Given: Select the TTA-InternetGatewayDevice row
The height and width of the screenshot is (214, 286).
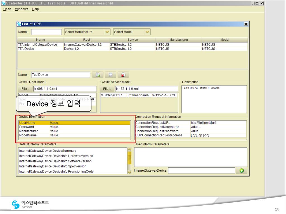Looking at the screenshot, I should click(x=132, y=45).
